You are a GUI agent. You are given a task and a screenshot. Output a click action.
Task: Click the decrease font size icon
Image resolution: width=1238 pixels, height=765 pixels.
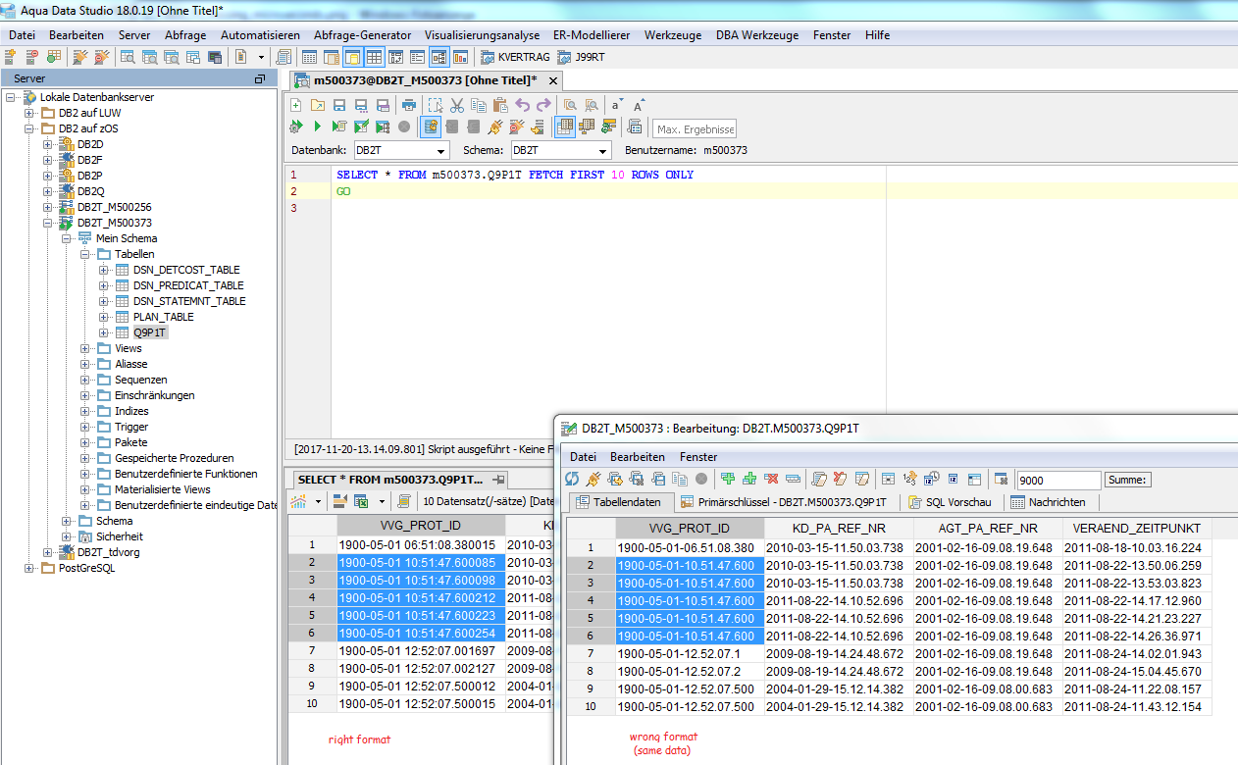616,105
